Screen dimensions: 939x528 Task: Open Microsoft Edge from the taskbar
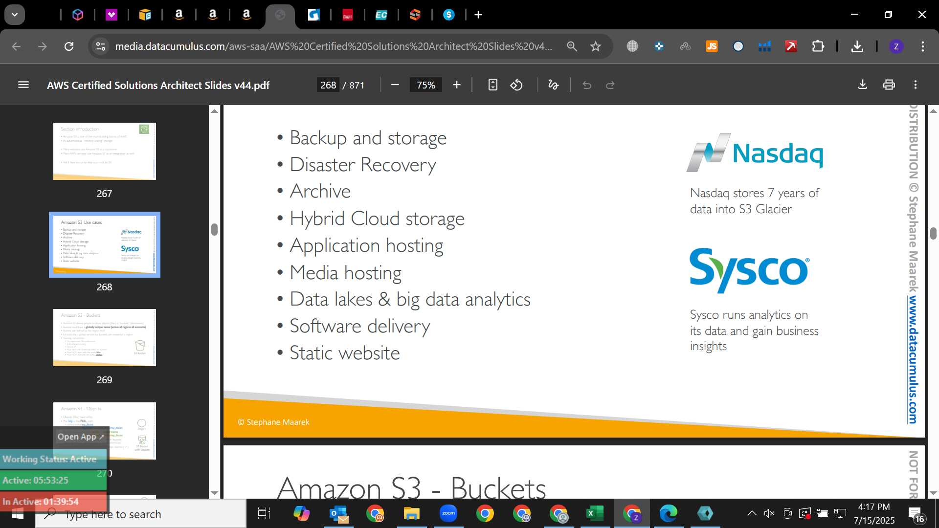[669, 513]
